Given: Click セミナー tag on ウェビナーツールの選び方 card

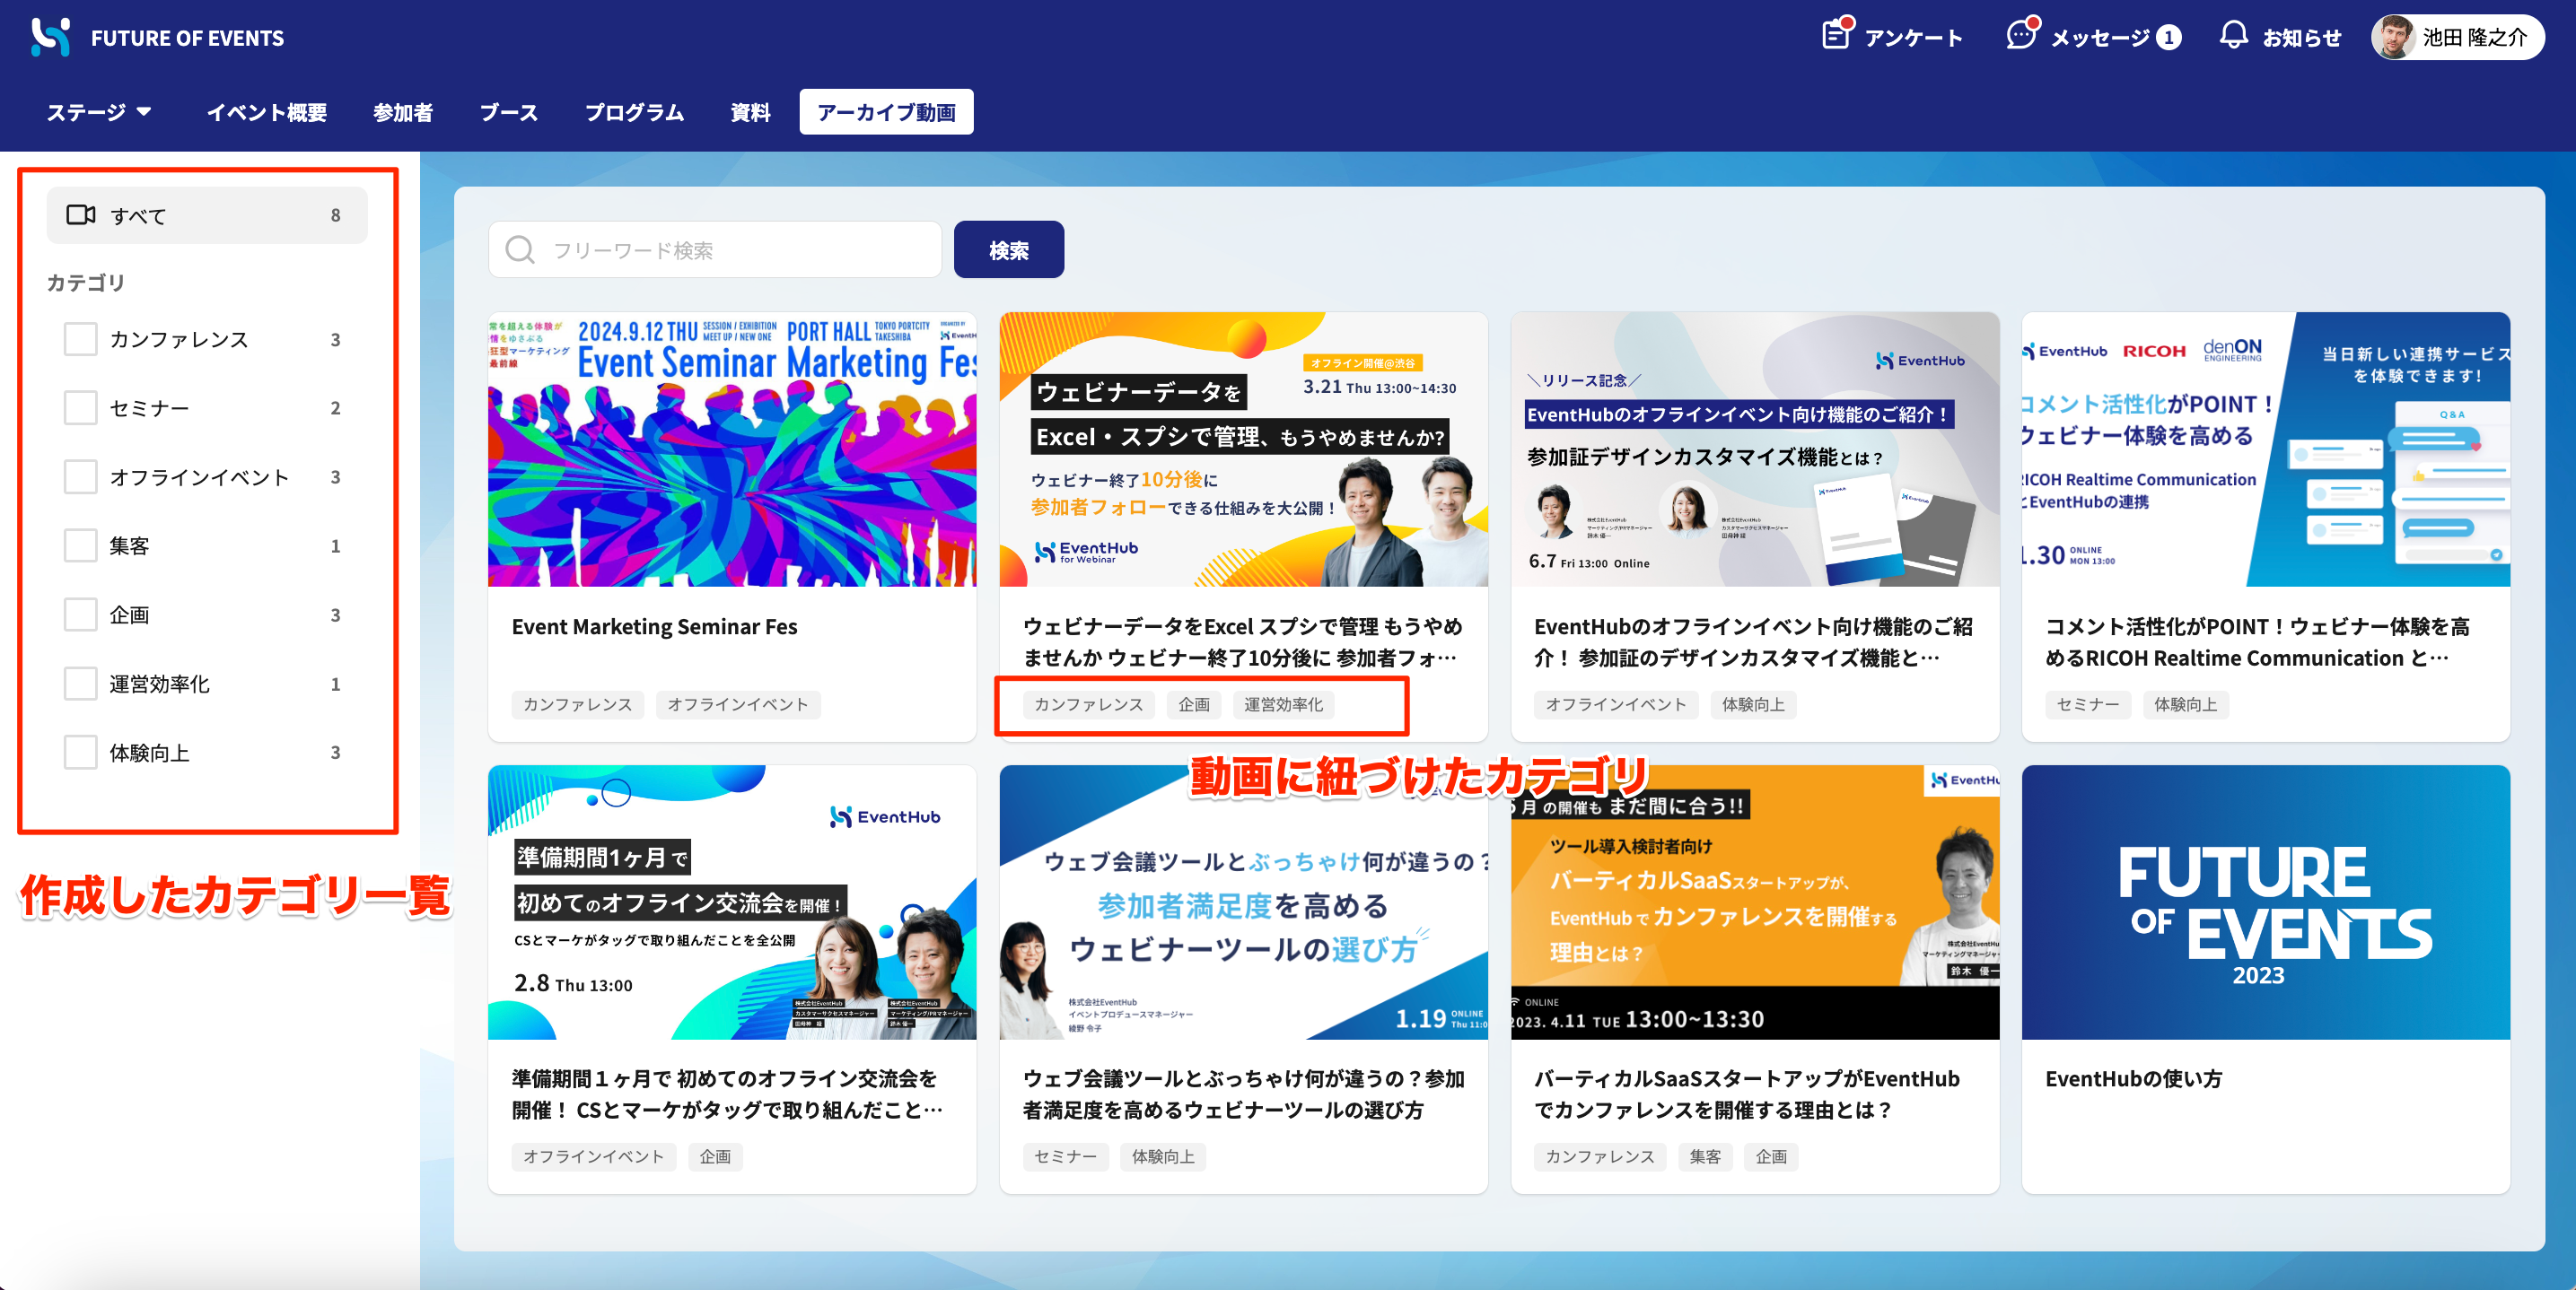Looking at the screenshot, I should point(1065,1156).
